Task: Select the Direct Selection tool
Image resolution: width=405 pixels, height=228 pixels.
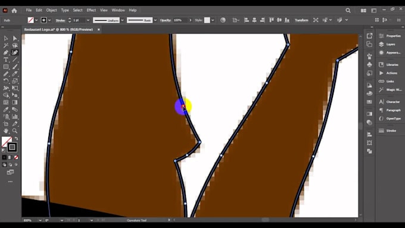Action: pos(15,39)
